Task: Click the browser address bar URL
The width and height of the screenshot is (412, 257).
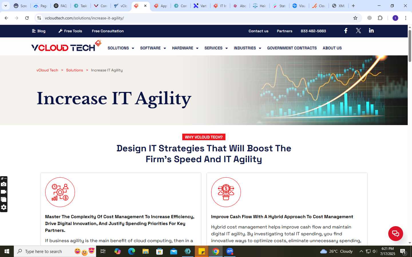Action: point(84,18)
